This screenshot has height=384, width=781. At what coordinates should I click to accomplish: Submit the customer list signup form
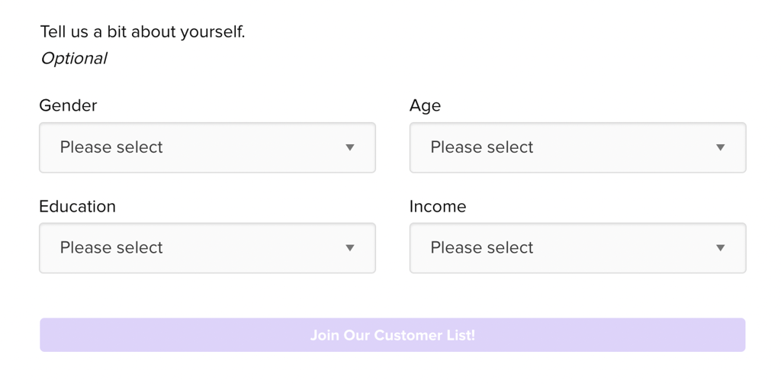tap(392, 335)
